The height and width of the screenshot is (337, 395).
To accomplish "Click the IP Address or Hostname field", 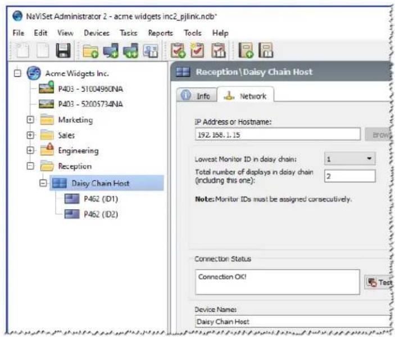I will click(x=278, y=135).
